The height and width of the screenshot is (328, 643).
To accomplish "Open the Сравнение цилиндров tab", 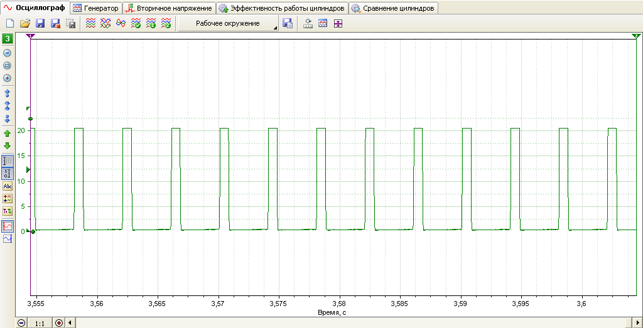I will pyautogui.click(x=394, y=8).
